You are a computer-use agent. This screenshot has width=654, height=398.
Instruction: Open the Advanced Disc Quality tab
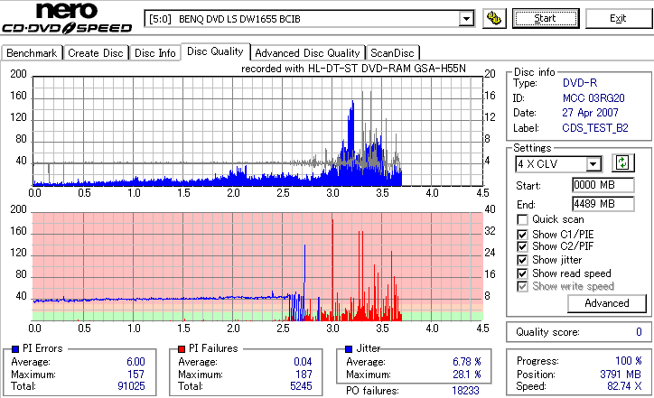pos(307,53)
